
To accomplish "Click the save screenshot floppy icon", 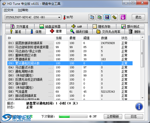I will [x=107, y=17].
